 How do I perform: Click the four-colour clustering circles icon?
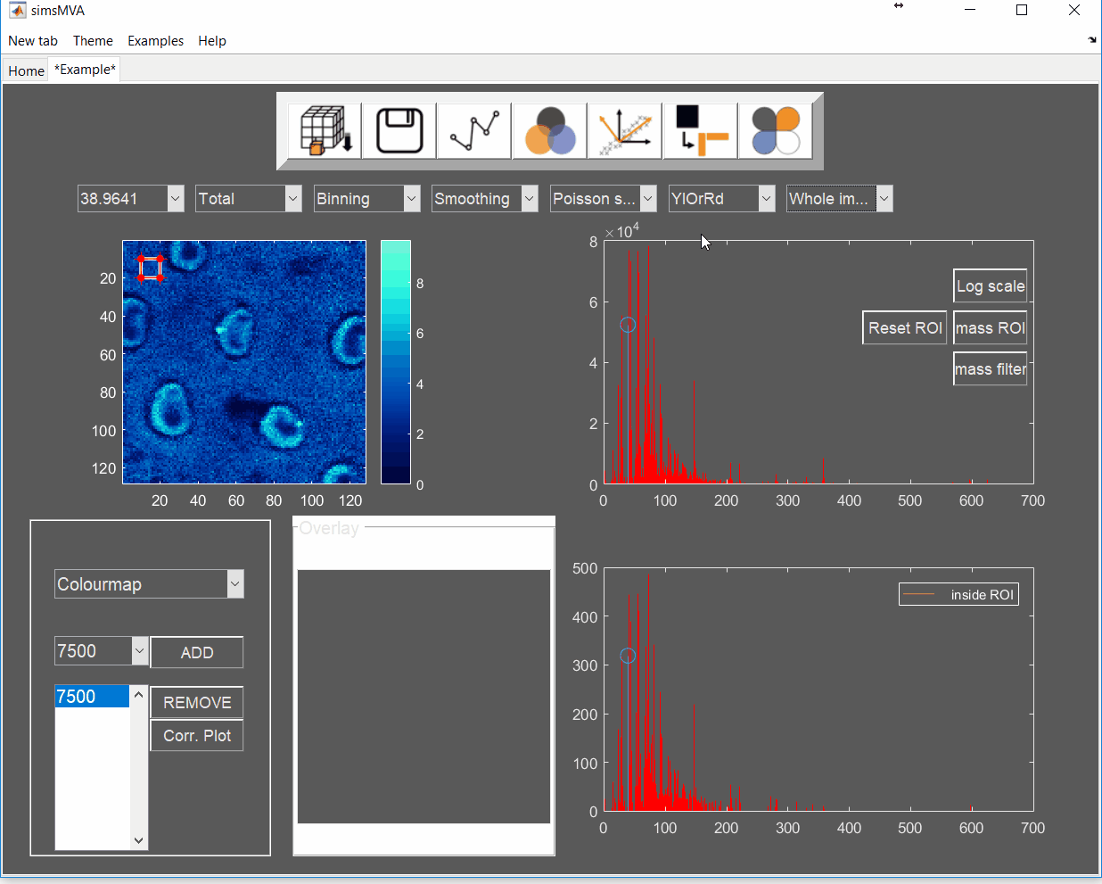pos(776,131)
